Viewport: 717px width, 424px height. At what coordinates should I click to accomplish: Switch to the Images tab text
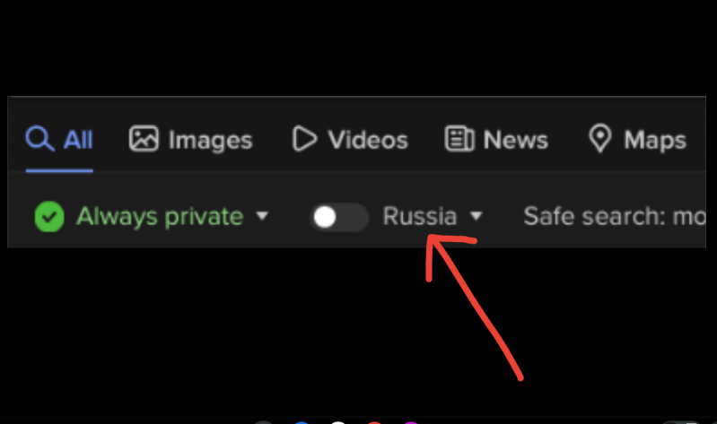coord(210,141)
